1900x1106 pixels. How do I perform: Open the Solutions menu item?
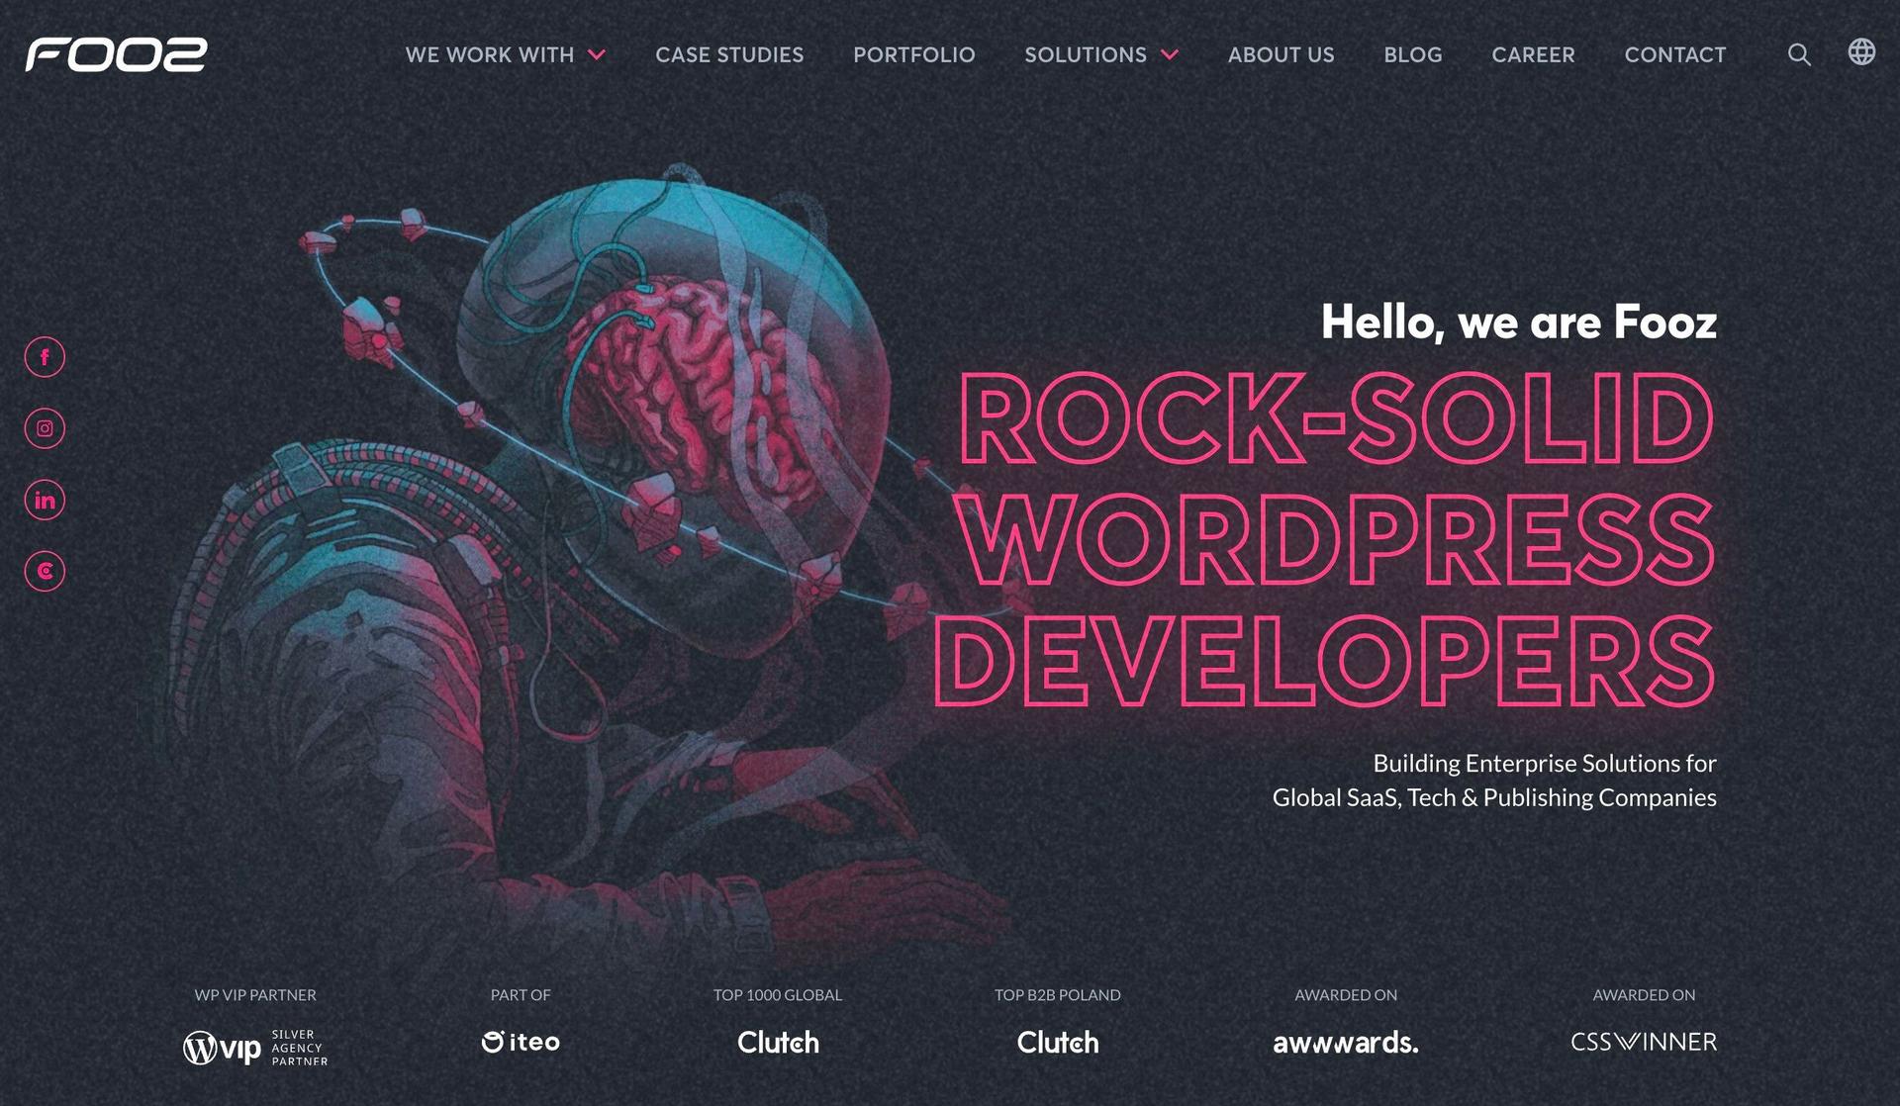[1086, 55]
